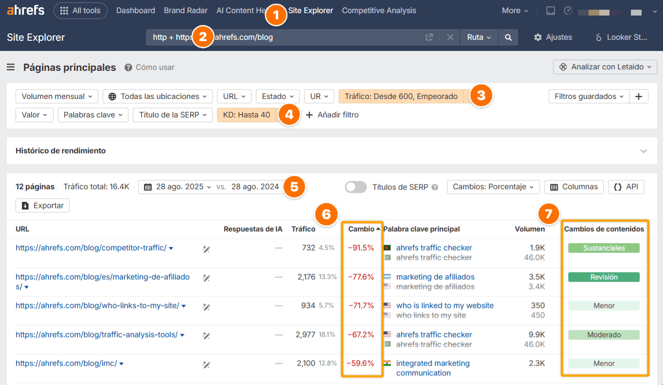Click the Moderado content change badge
Viewport: 663px width, 385px height.
(604, 335)
